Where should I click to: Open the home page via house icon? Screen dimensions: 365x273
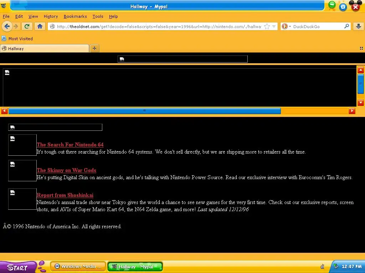(40, 26)
